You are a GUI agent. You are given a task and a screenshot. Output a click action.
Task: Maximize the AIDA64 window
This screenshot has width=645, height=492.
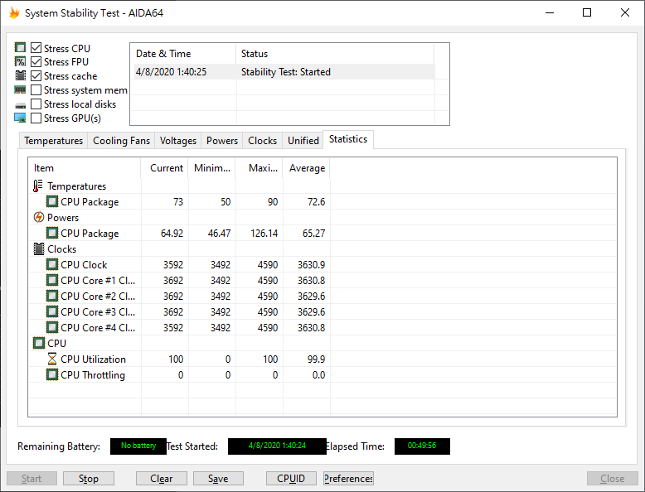point(587,12)
